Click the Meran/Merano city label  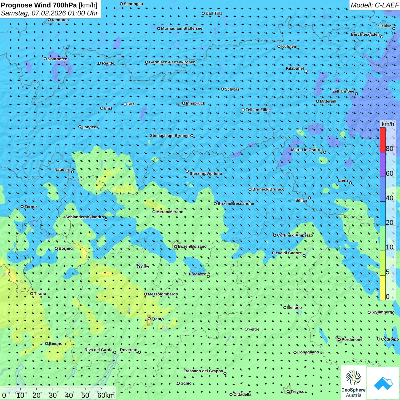tap(170, 212)
